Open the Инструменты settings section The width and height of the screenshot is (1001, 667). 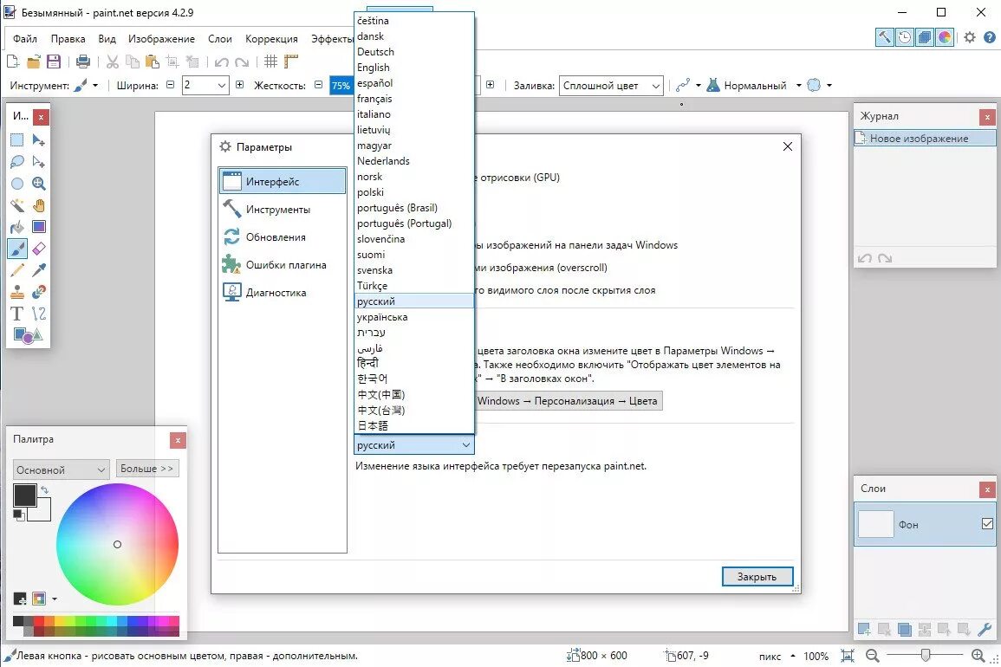click(283, 210)
